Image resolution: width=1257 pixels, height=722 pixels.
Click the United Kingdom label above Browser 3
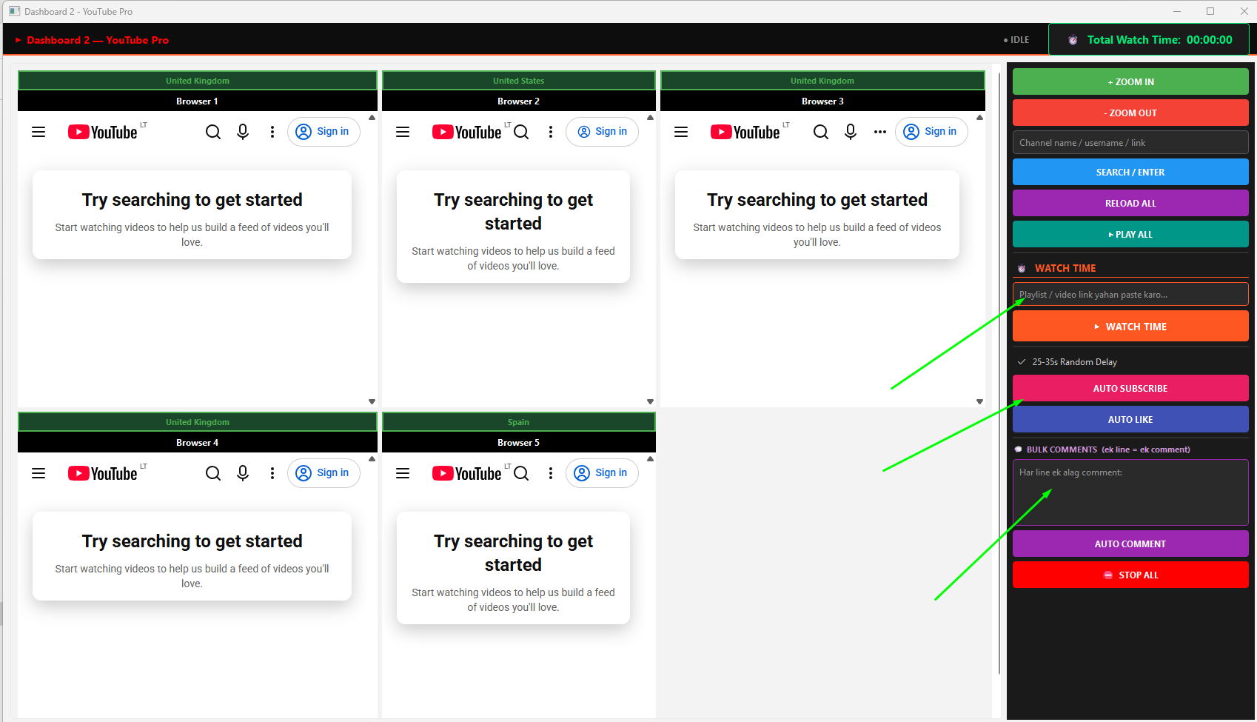822,81
